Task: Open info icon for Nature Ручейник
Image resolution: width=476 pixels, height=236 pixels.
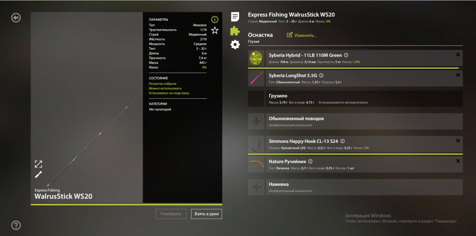Action: pos(310,161)
